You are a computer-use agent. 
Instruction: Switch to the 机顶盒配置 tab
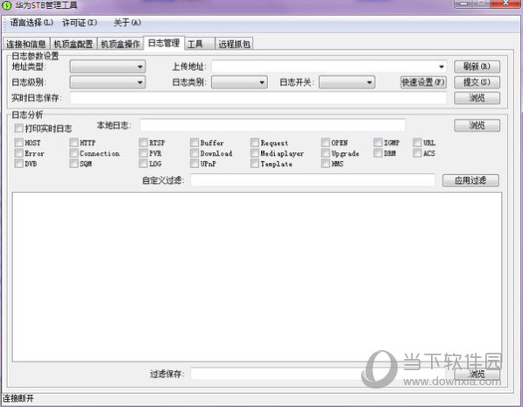pos(74,44)
